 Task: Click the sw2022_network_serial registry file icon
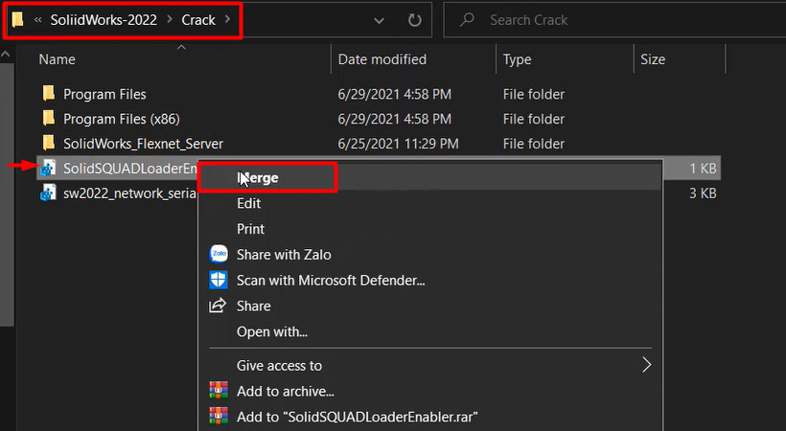tap(49, 193)
